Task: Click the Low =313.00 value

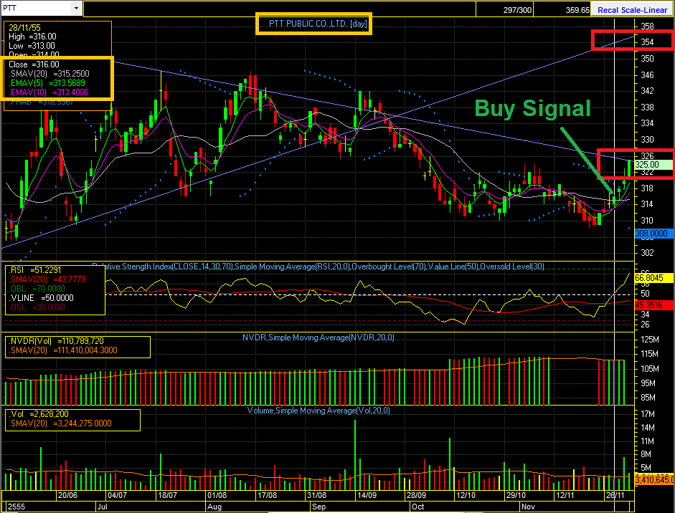Action: tap(32, 46)
